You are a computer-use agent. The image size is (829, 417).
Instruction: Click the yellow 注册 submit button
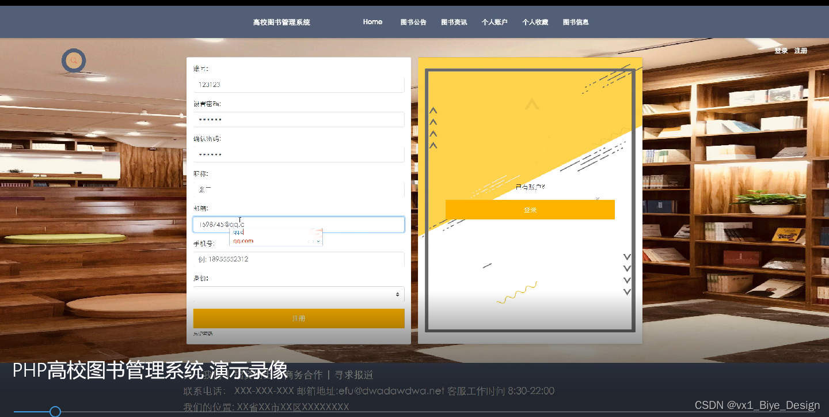click(299, 319)
